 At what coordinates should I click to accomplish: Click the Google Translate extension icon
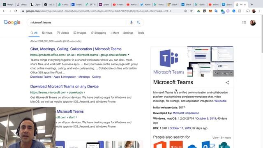[216, 11]
